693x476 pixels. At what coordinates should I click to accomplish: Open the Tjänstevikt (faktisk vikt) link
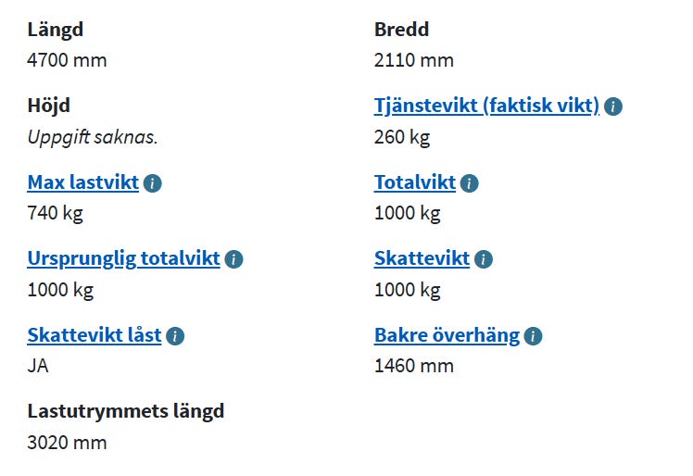click(x=486, y=106)
